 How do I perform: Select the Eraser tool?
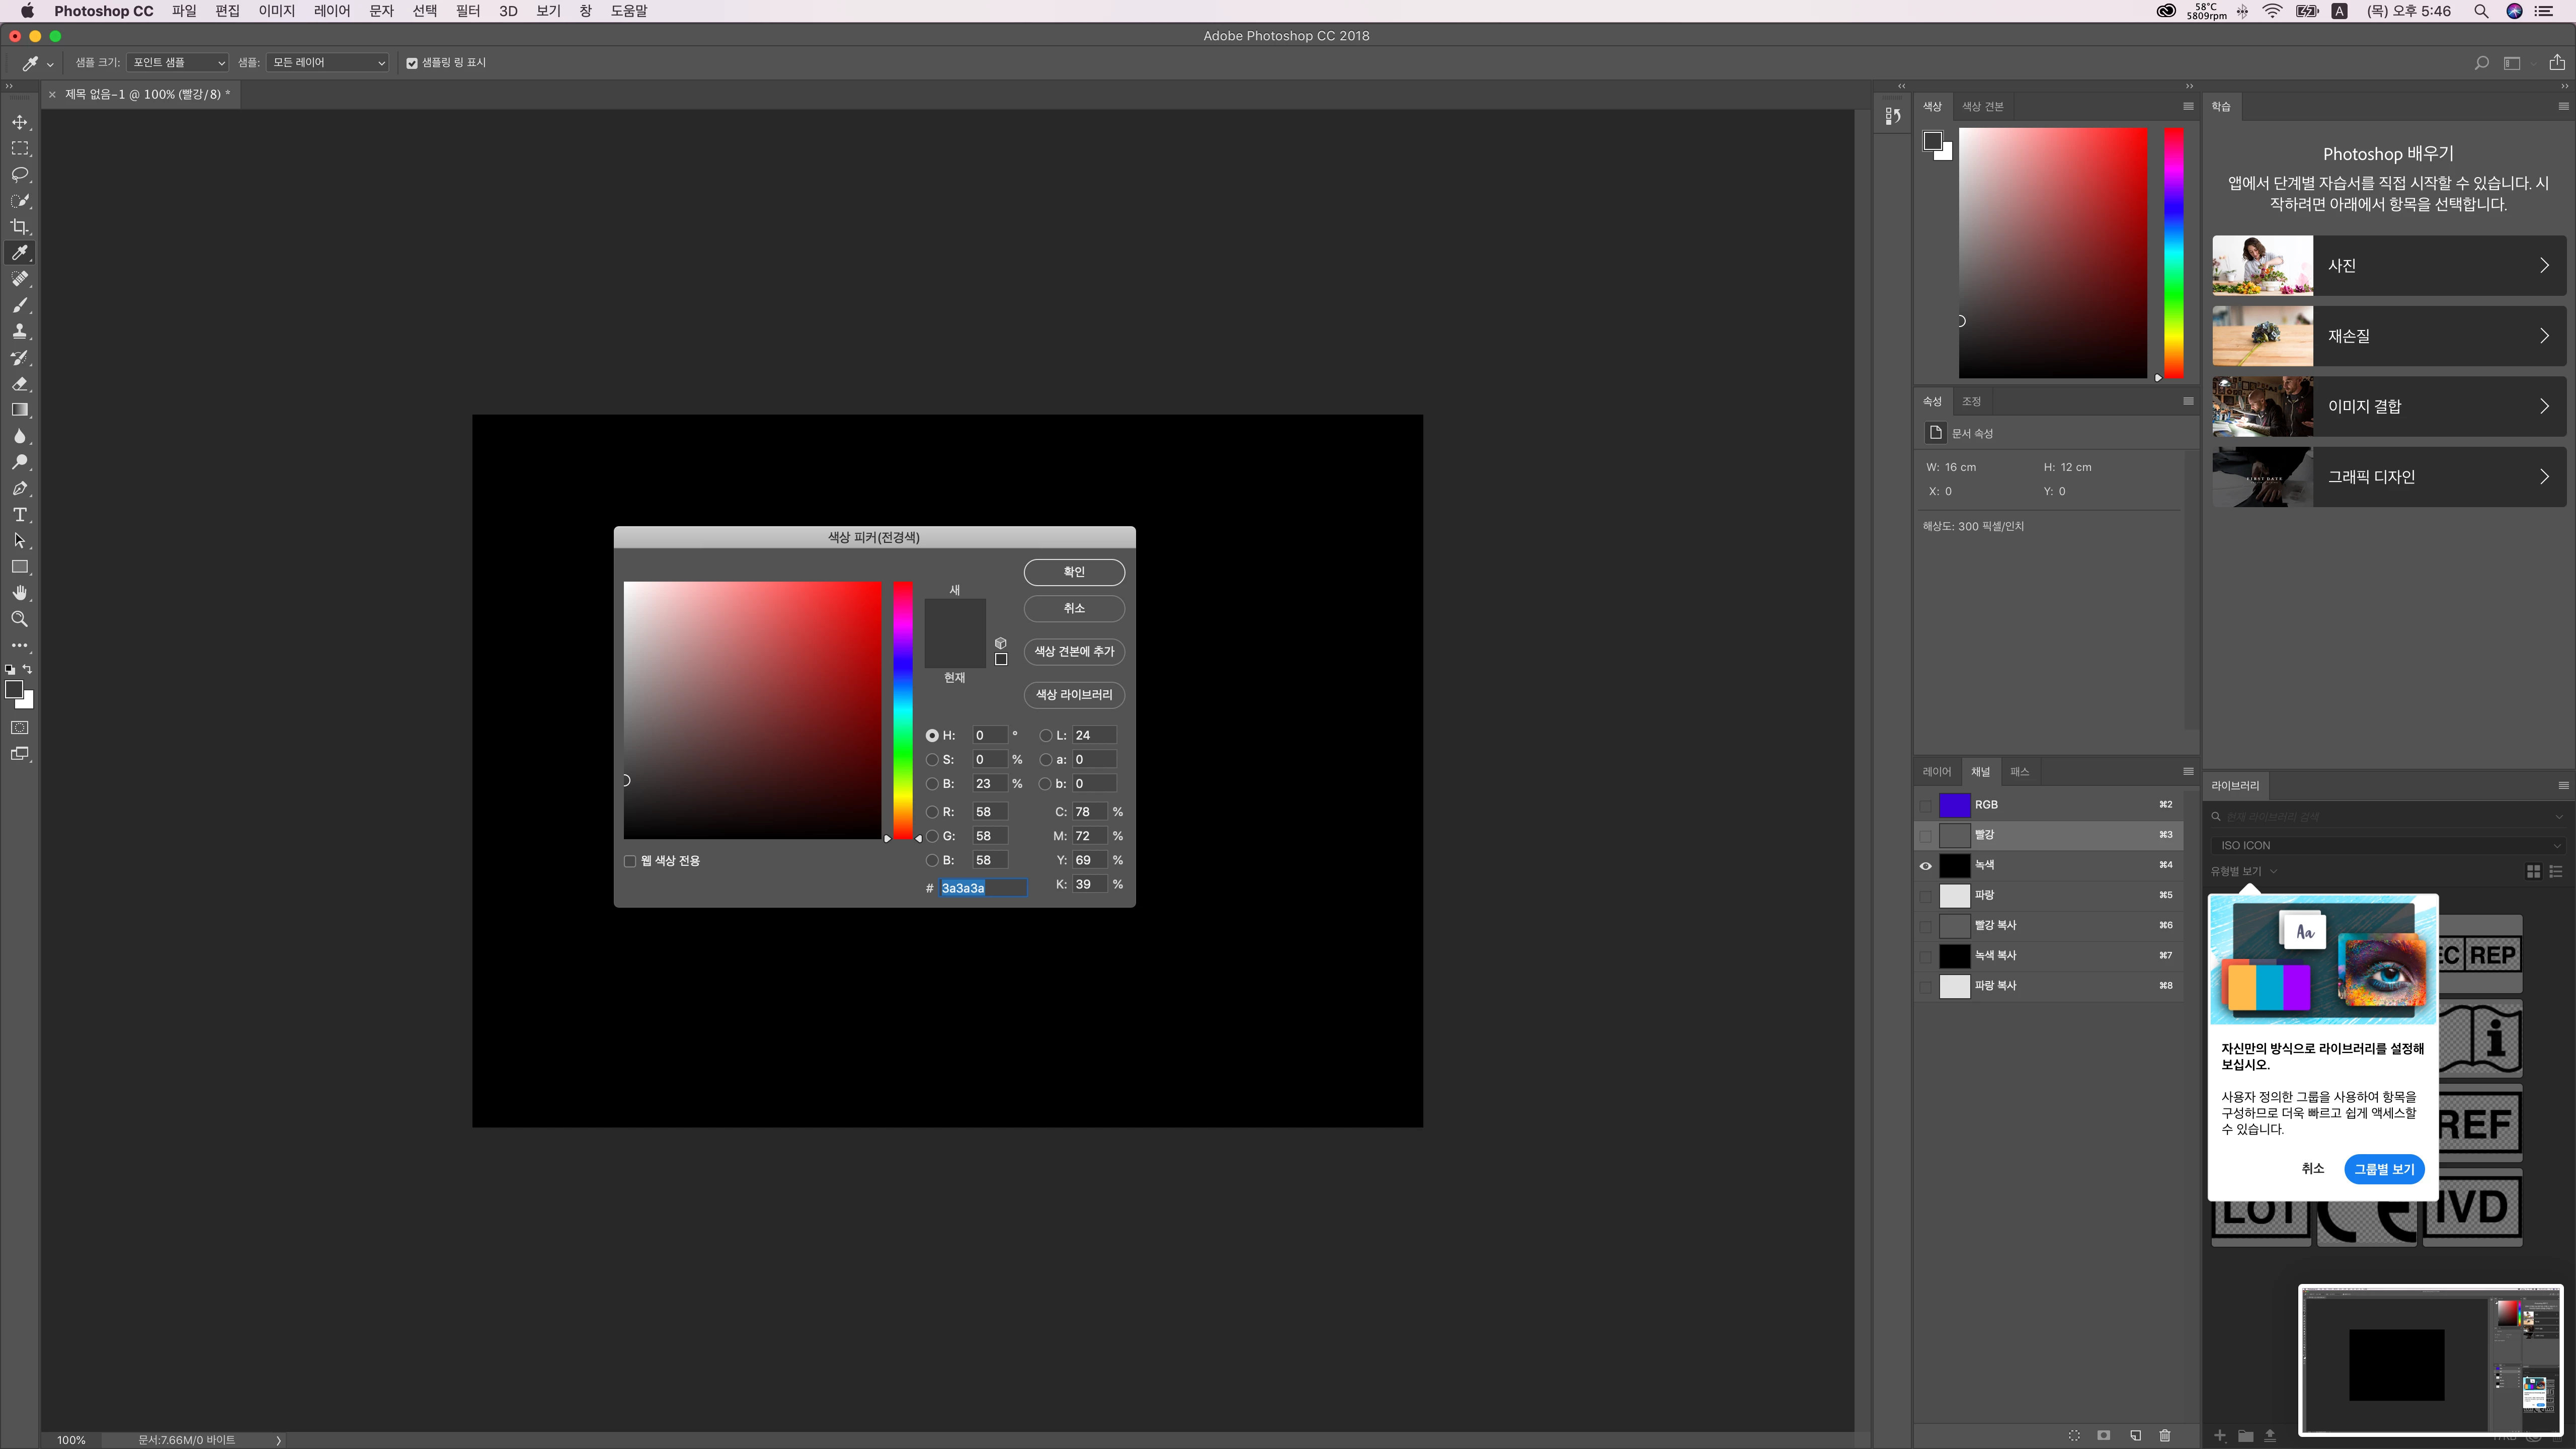coord(19,384)
